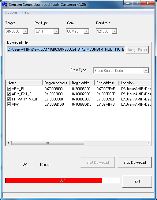Uncheck the VIVA checkbox

click(9, 104)
